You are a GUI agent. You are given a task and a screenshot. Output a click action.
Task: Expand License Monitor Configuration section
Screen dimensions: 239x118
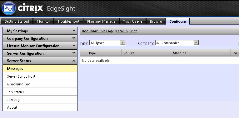point(40,46)
